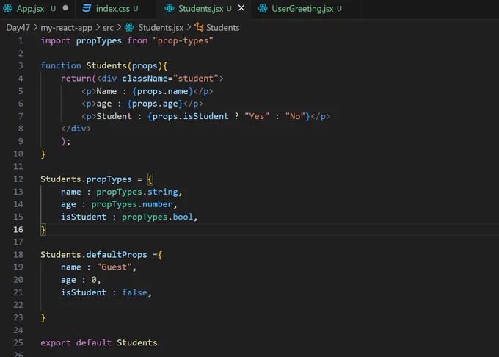
Task: Click Students.defaultProps on line 18
Action: coord(94,254)
